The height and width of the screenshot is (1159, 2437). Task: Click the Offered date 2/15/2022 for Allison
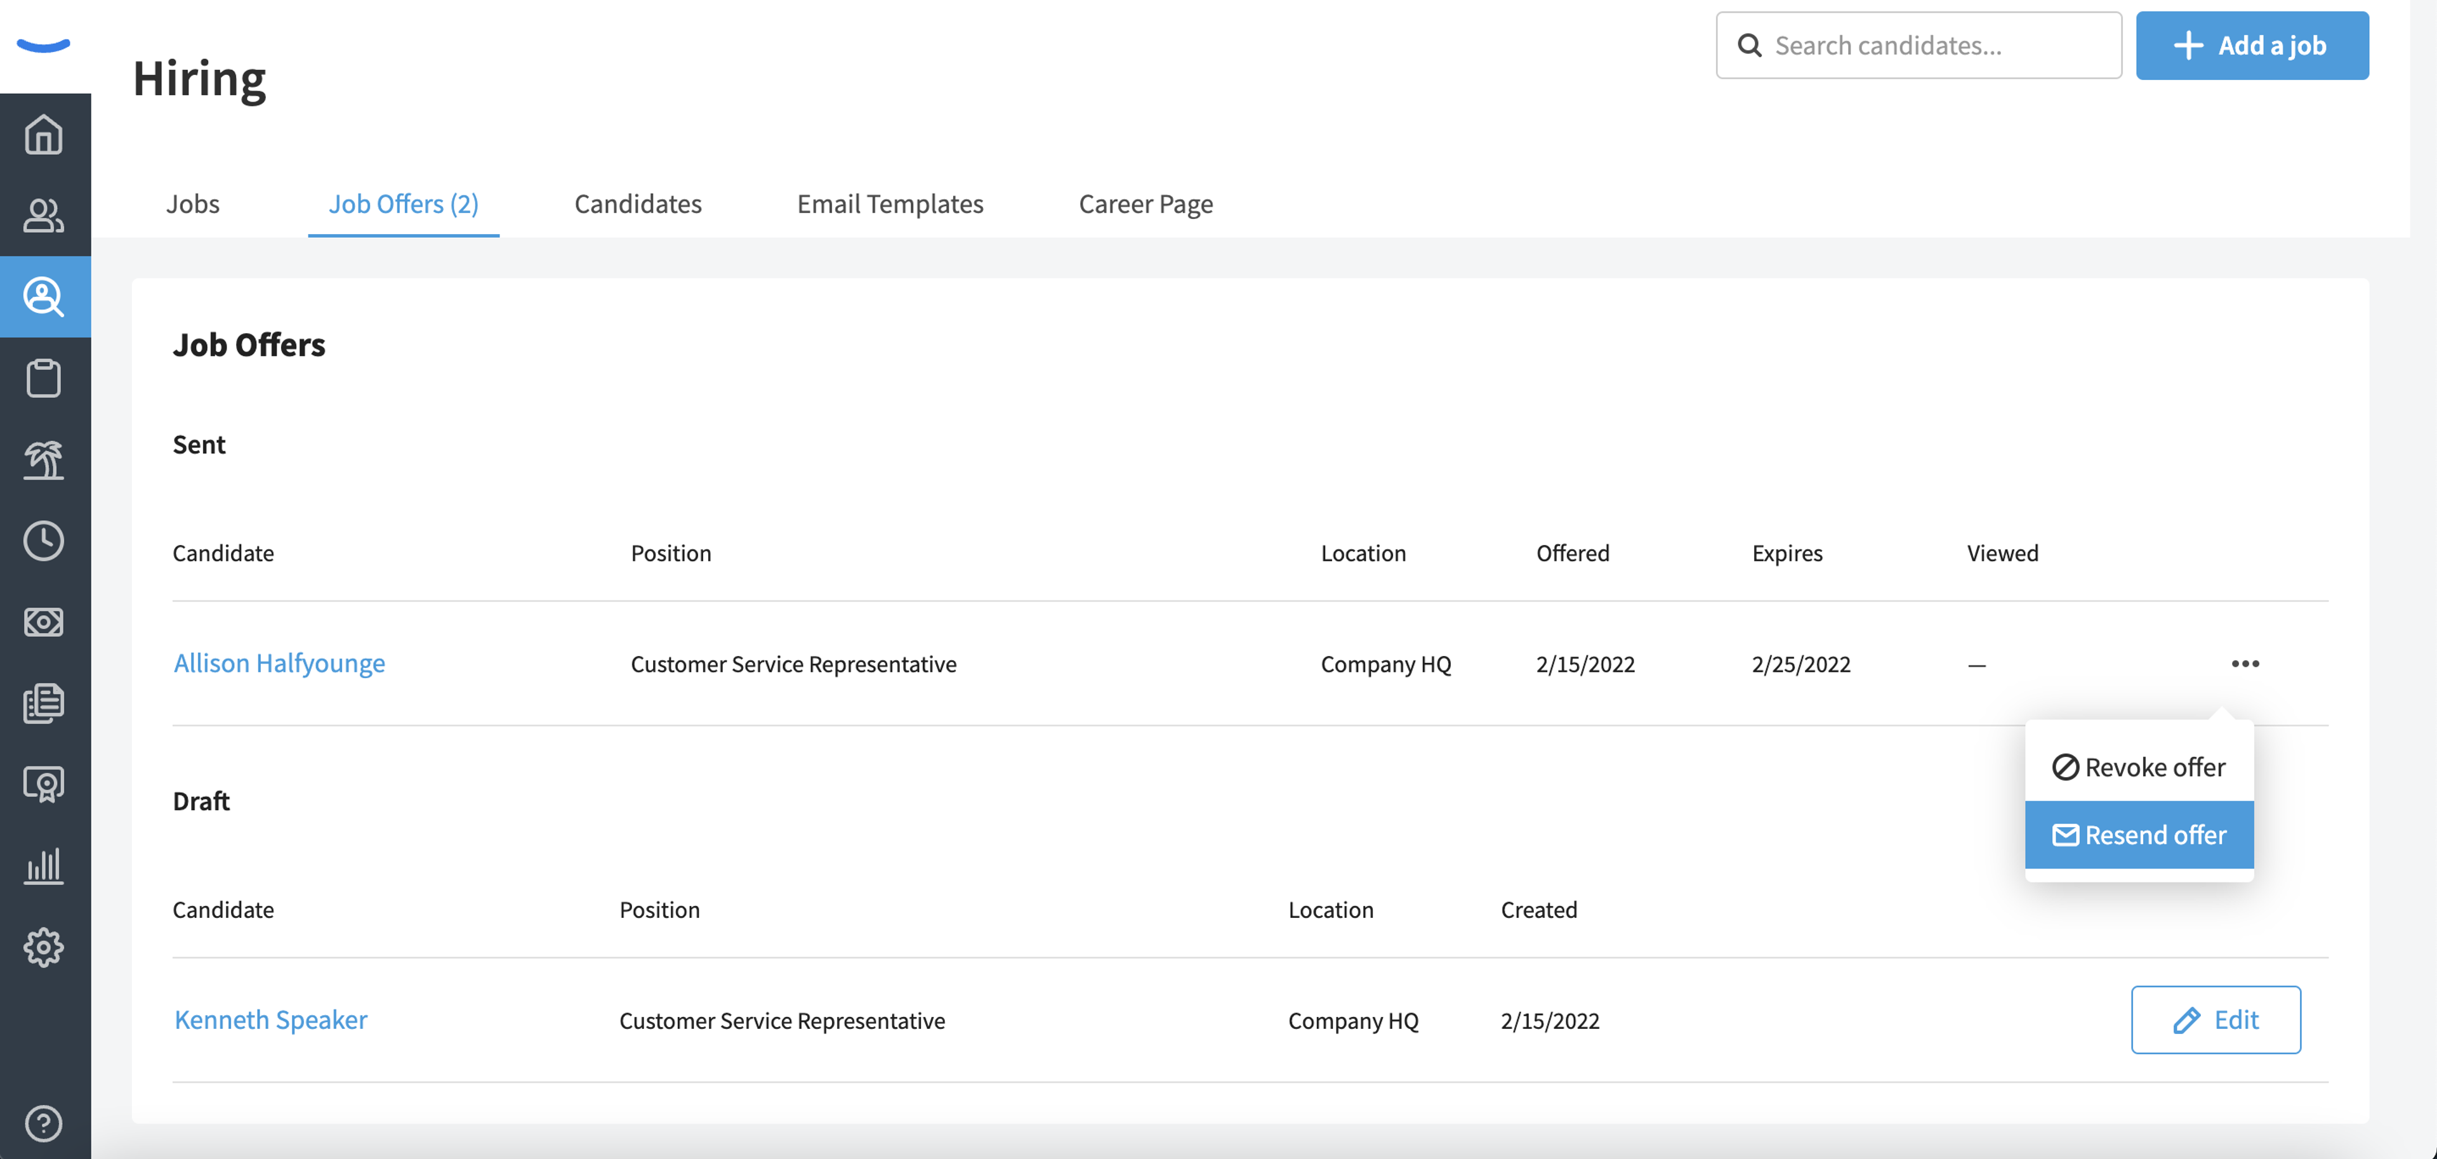tap(1585, 664)
